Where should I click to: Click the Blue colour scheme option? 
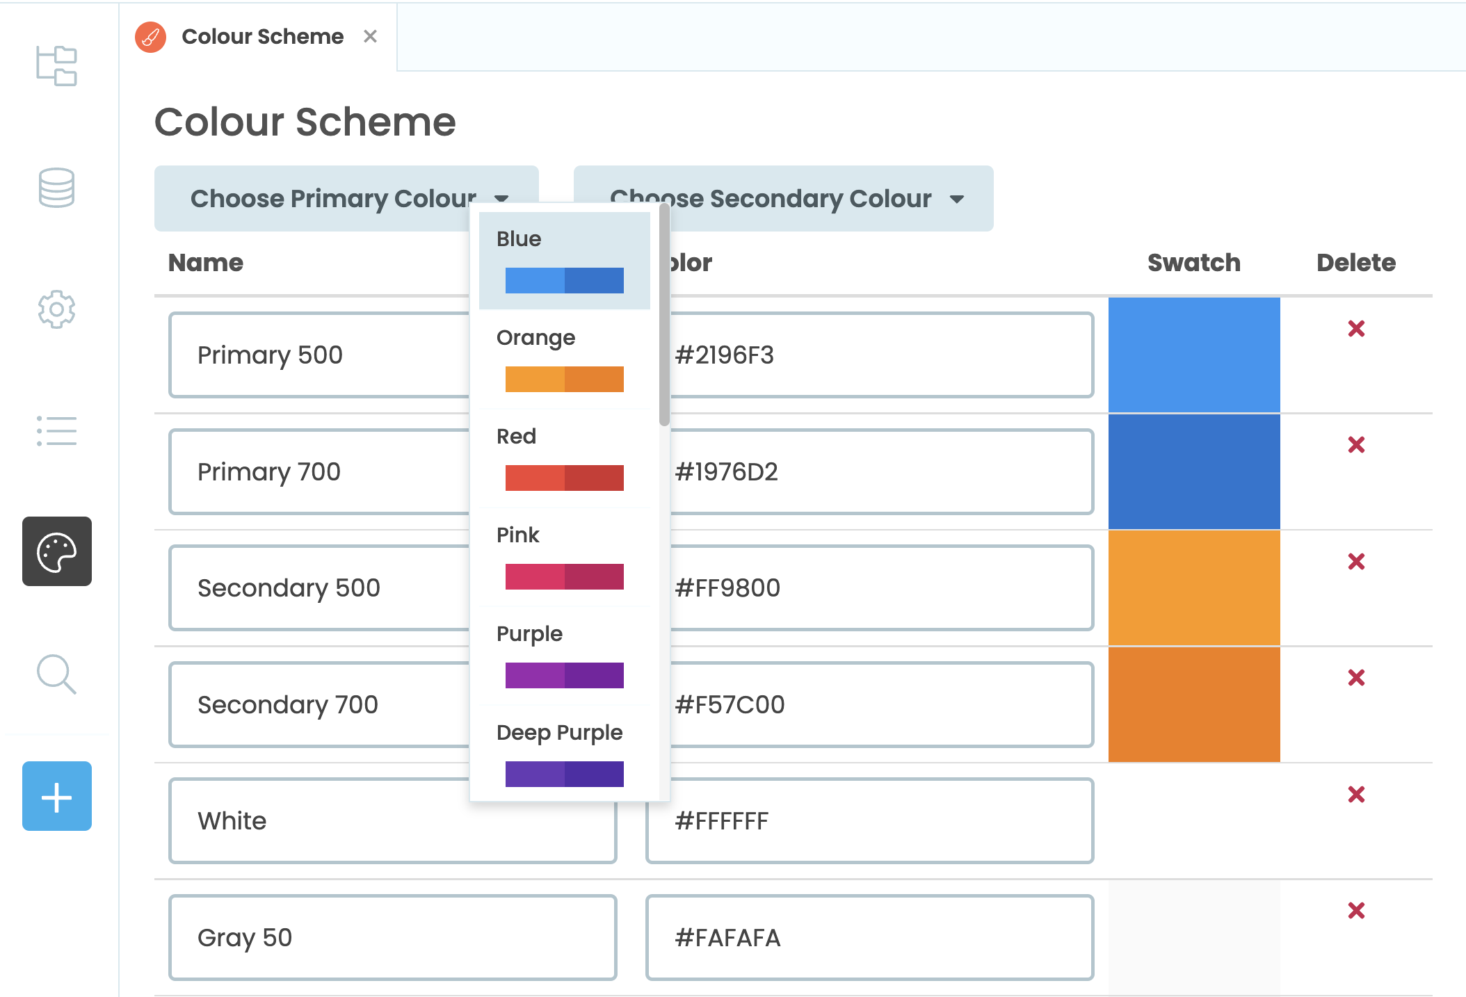click(565, 264)
